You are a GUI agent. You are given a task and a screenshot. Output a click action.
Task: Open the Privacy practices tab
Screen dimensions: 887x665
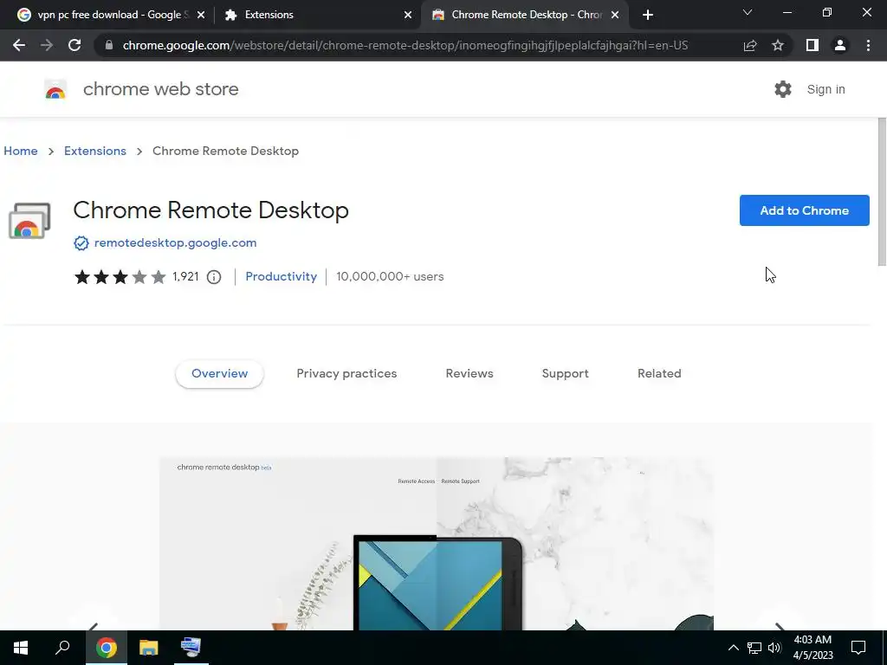point(346,374)
